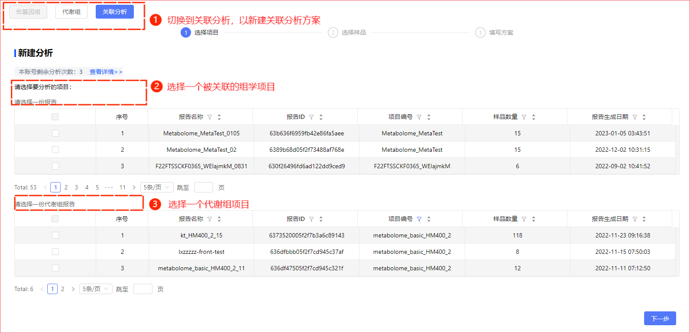
Task: Filter 项目编号 column in upper table
Action: [419, 117]
